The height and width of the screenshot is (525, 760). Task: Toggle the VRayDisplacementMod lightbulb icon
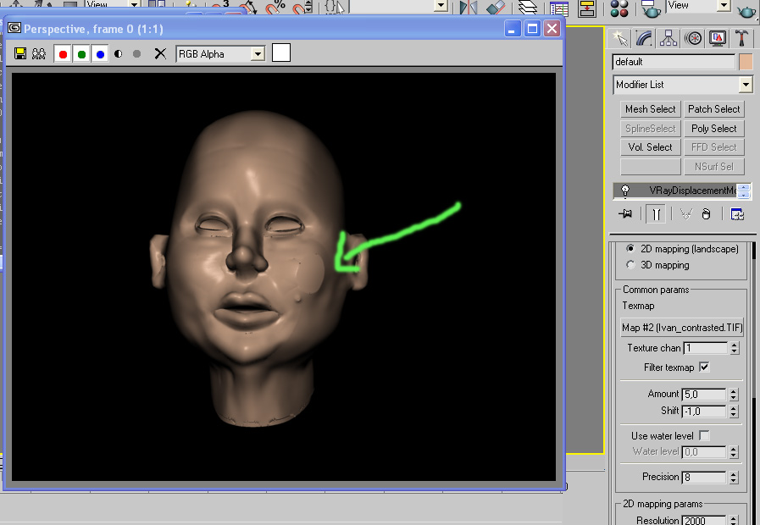[625, 190]
